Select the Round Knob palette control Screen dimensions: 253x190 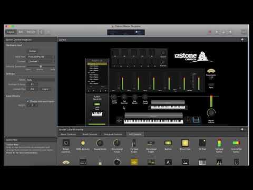(100, 145)
